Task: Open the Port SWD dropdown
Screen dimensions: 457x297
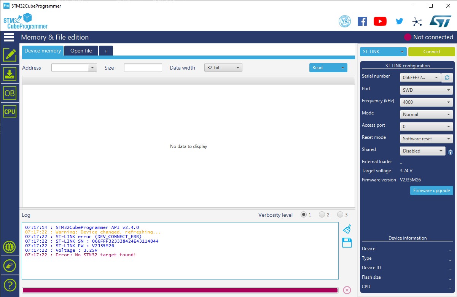Action: coord(427,90)
